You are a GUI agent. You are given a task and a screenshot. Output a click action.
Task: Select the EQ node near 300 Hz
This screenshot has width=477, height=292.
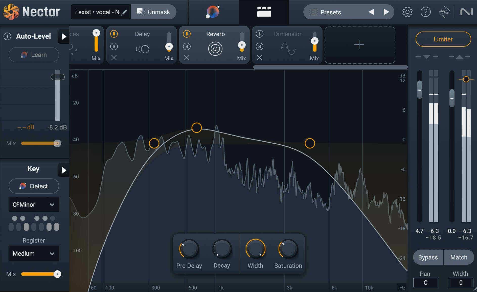tap(154, 143)
